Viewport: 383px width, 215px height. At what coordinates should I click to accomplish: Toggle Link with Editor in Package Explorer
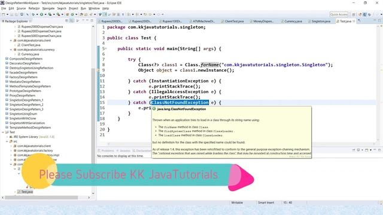(72, 21)
